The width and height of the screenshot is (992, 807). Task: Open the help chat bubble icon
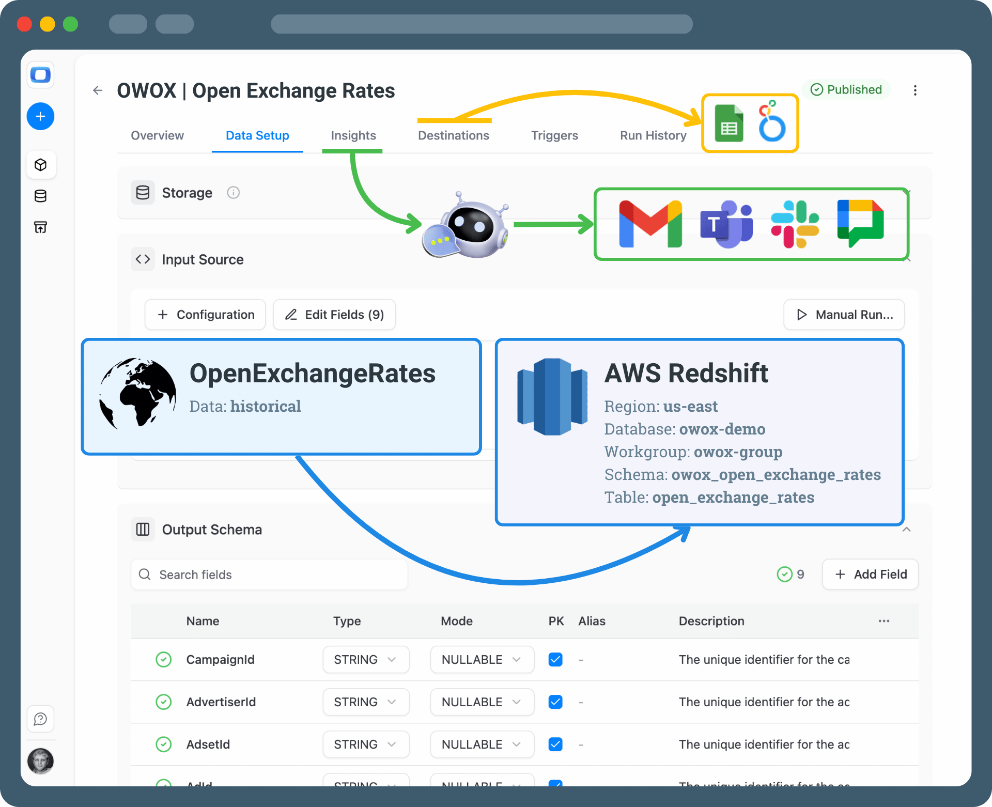pos(40,719)
